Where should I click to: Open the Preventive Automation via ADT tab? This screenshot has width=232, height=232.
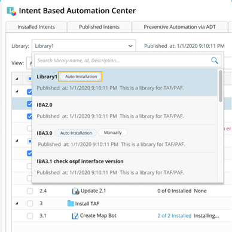179,27
